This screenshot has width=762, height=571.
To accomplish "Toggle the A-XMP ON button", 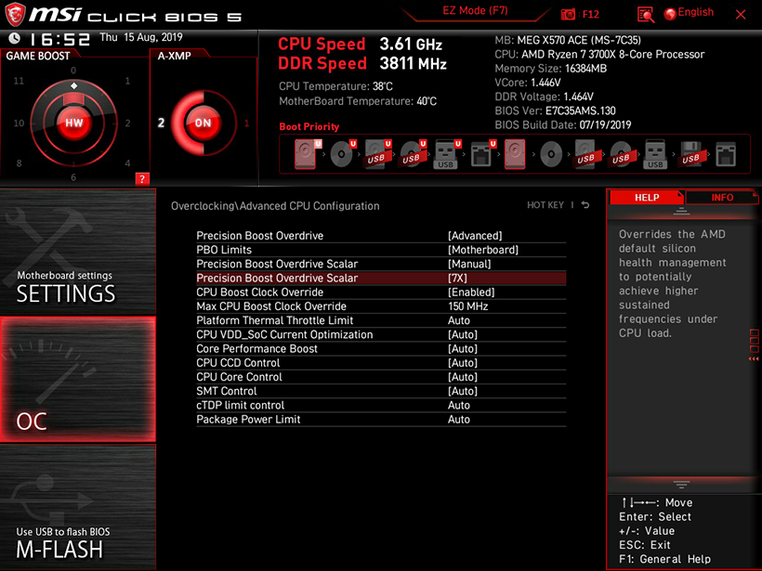I will (204, 123).
